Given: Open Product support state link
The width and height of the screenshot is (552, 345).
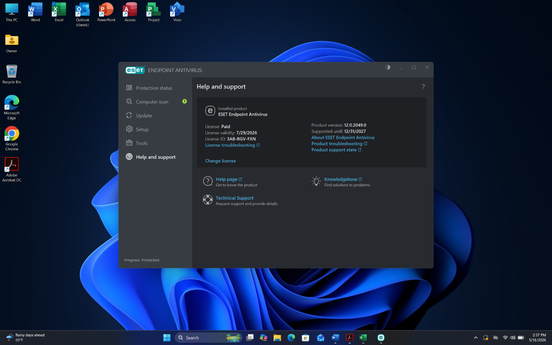Looking at the screenshot, I should [x=336, y=150].
